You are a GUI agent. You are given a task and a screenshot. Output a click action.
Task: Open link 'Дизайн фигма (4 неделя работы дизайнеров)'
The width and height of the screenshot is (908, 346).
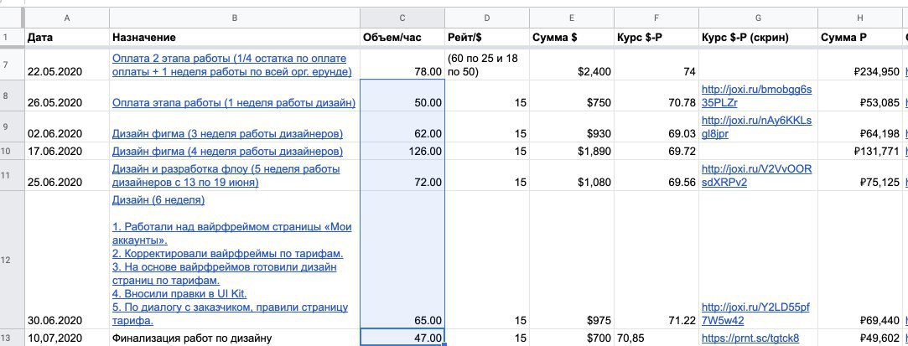227,152
